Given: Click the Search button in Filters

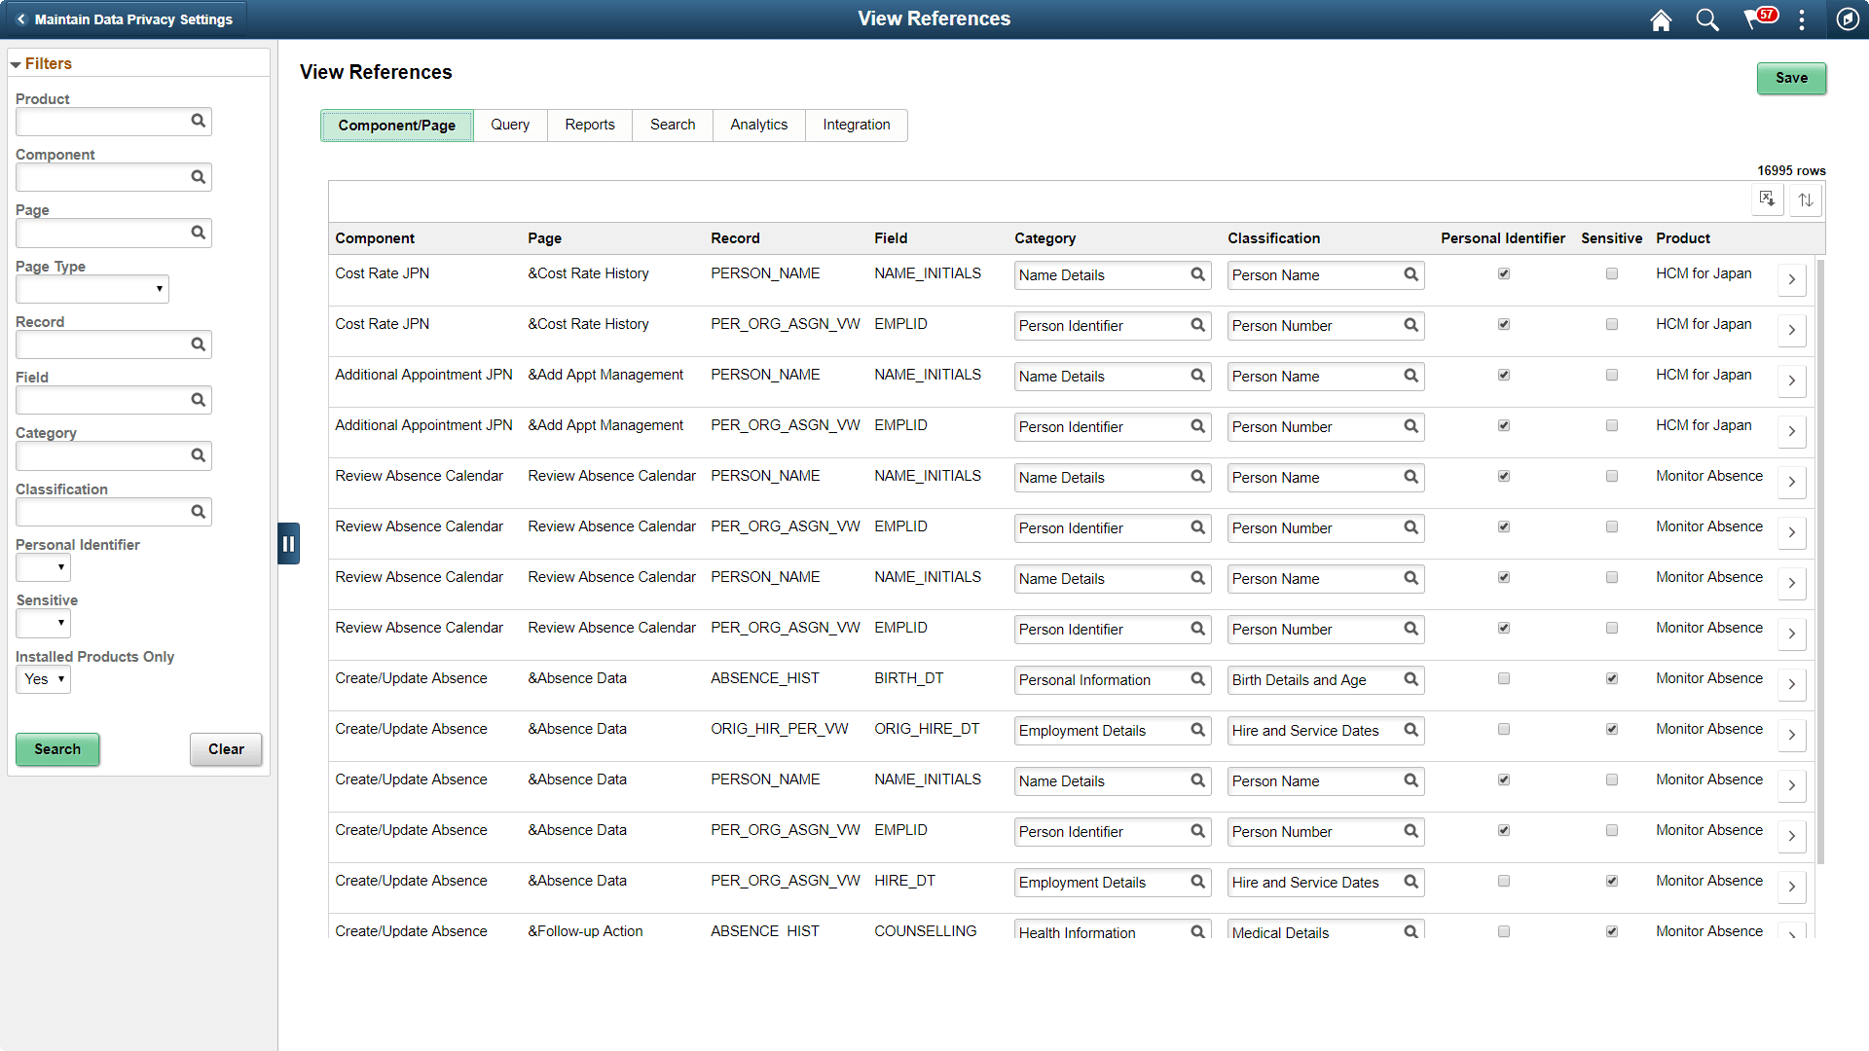Looking at the screenshot, I should point(56,749).
